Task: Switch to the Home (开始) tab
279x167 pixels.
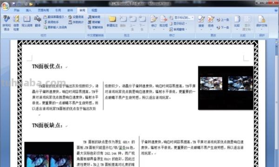Action: tap(17, 10)
